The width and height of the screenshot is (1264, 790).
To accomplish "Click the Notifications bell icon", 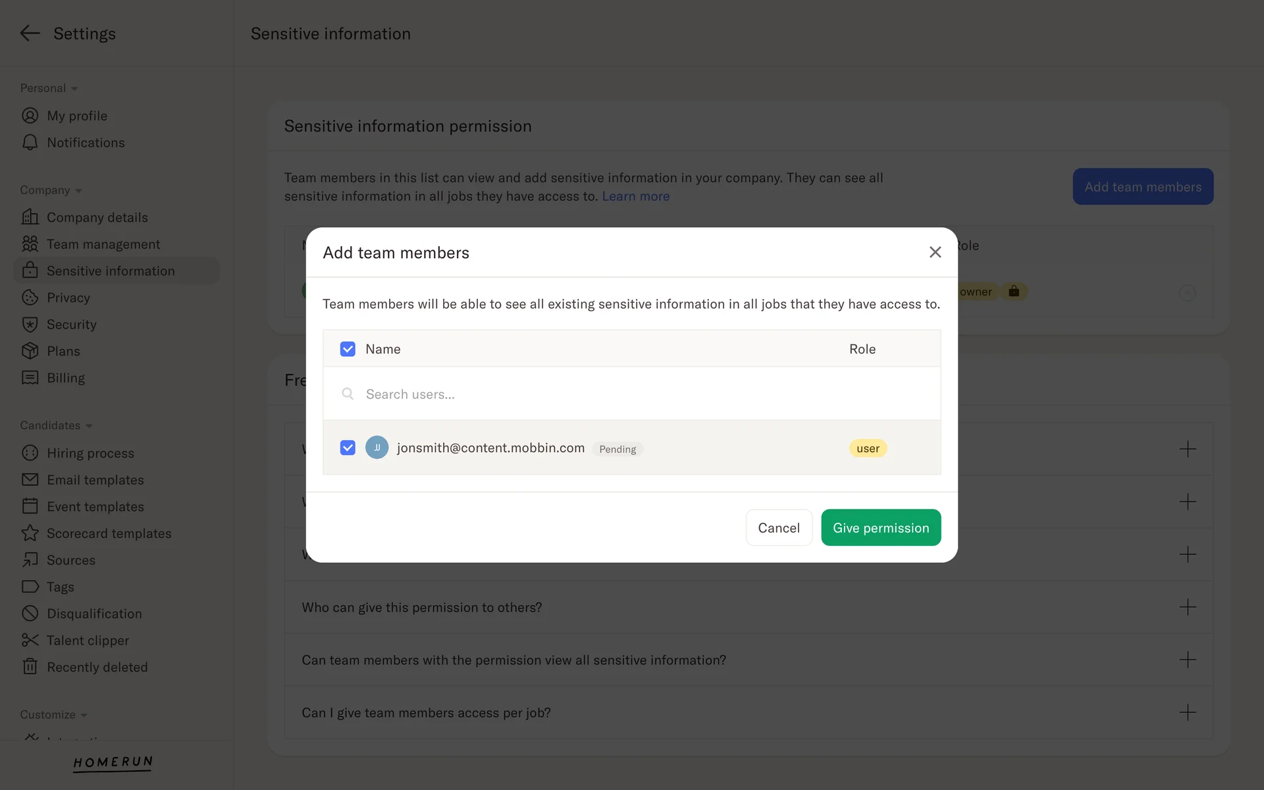I will click(30, 143).
